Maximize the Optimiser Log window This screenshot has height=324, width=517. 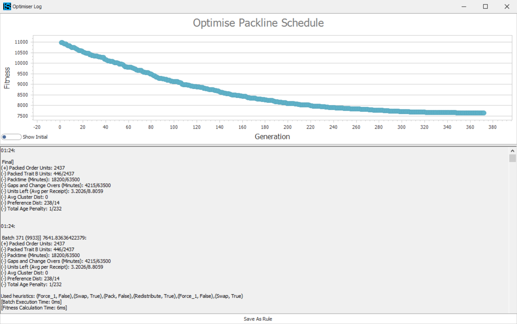click(485, 6)
